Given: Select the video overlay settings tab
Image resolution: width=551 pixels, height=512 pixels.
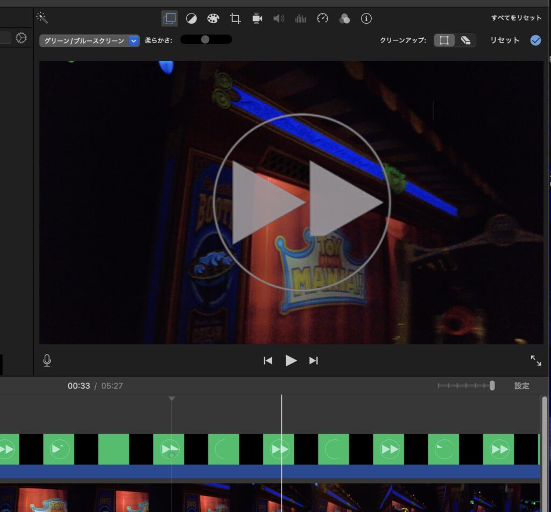Looking at the screenshot, I should tap(169, 19).
